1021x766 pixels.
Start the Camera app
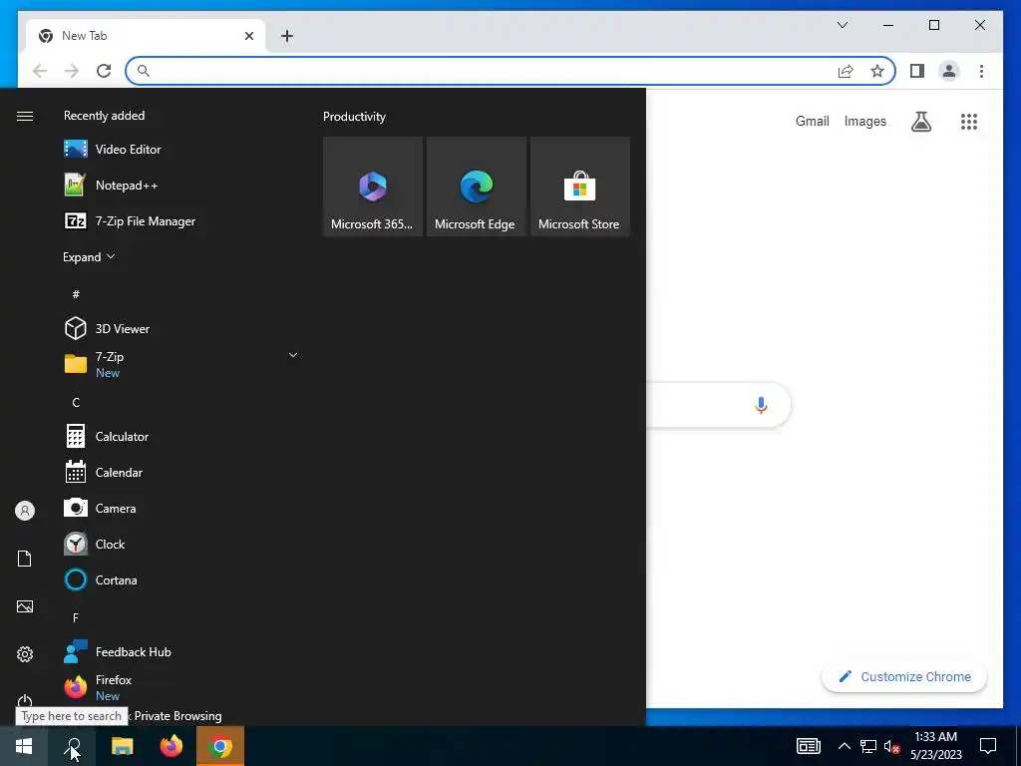[x=182, y=508]
